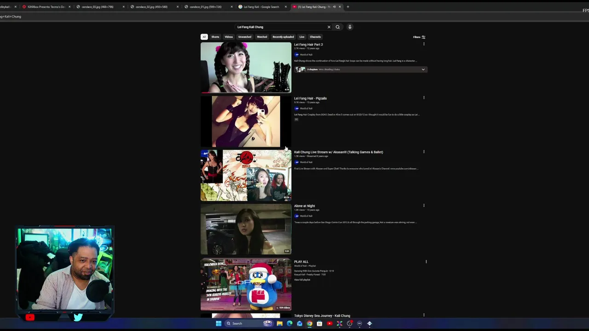The width and height of the screenshot is (589, 331).
Task: Click the PLAY ALL playlist link
Action: point(301,262)
